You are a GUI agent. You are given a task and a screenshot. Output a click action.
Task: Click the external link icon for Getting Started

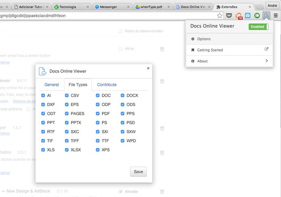point(266,49)
